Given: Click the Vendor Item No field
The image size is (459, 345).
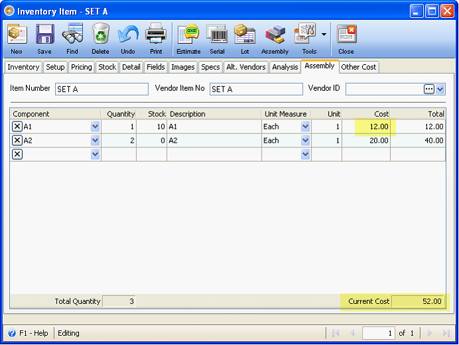Looking at the screenshot, I should coord(256,89).
